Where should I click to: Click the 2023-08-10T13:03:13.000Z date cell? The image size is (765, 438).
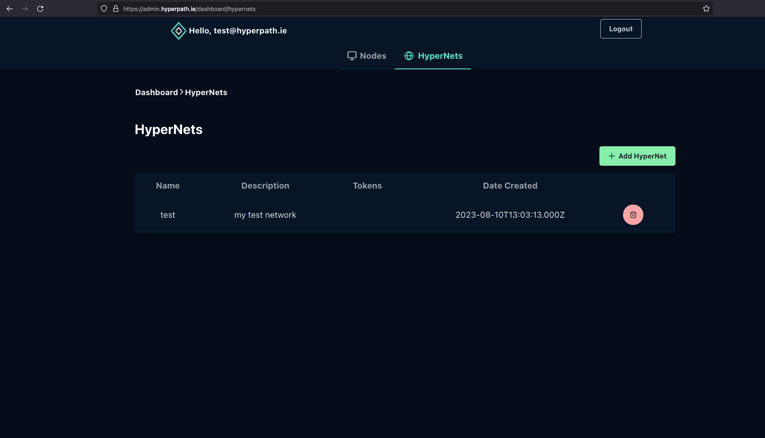coord(510,215)
